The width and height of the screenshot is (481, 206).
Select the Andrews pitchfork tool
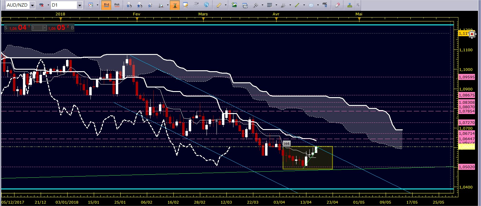point(255,5)
